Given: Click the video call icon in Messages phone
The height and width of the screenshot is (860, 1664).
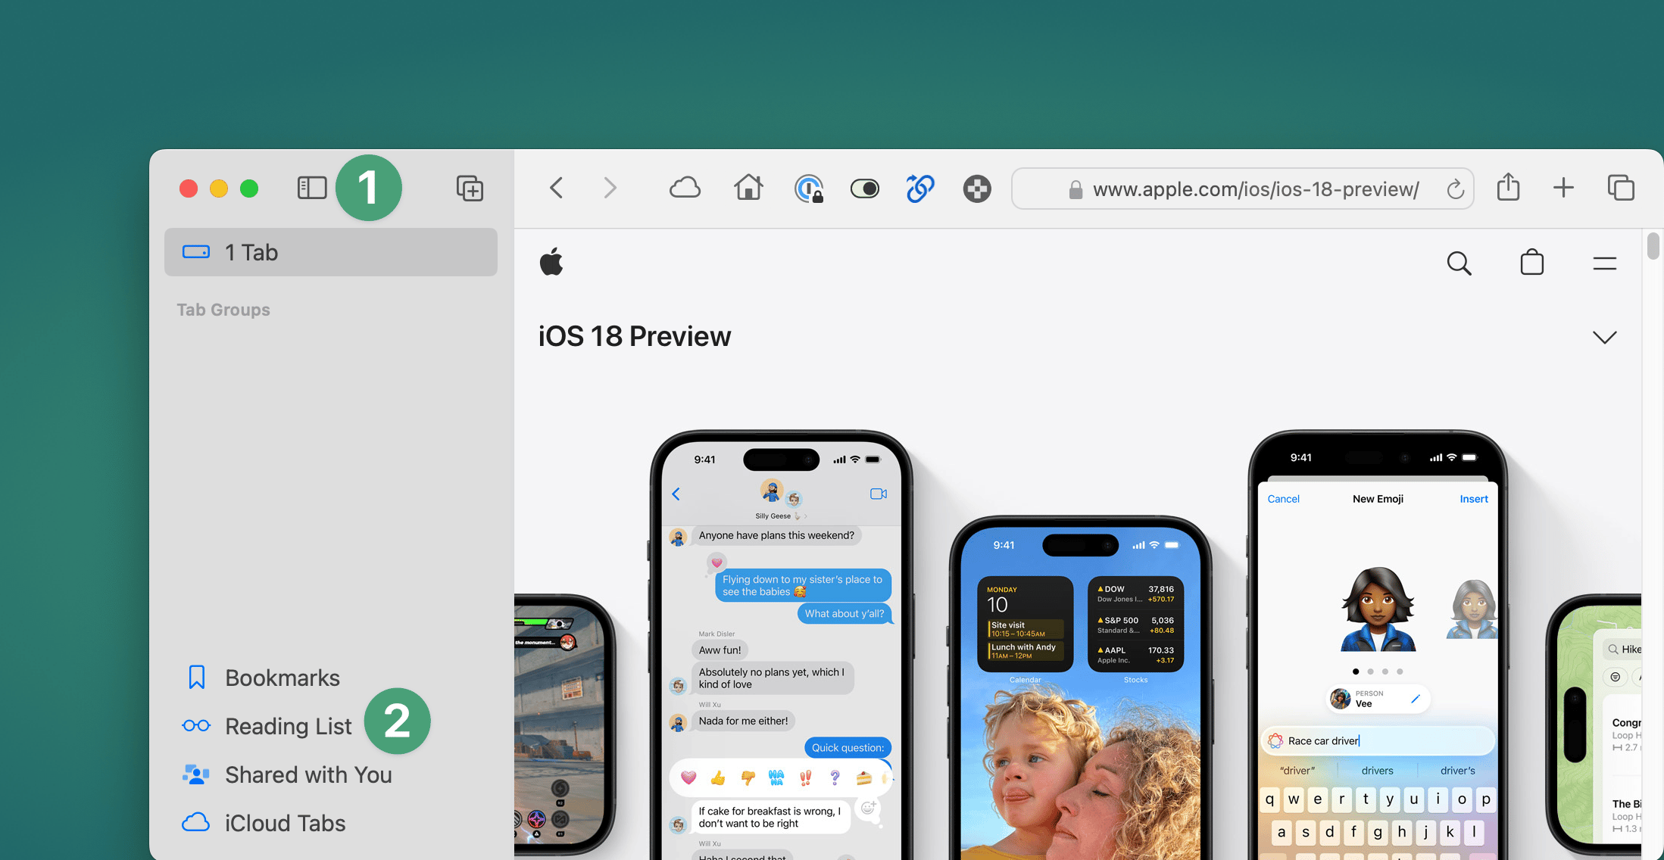Looking at the screenshot, I should (879, 494).
